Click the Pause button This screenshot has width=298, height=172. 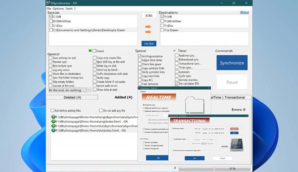coord(232,82)
